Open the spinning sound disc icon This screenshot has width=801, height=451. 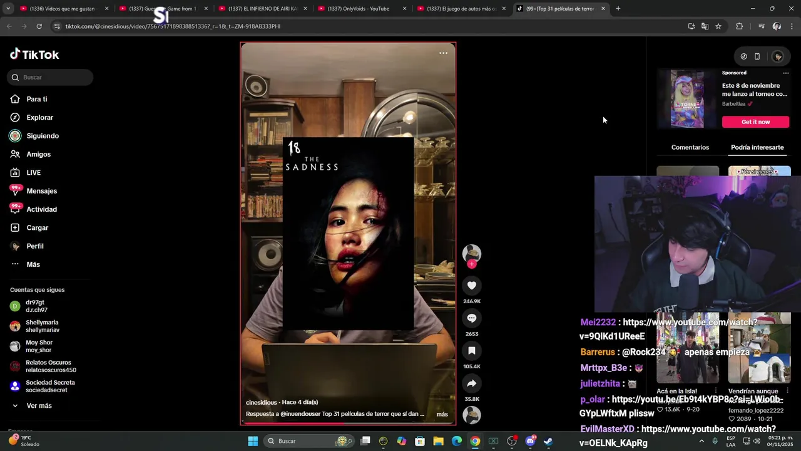coord(472,415)
